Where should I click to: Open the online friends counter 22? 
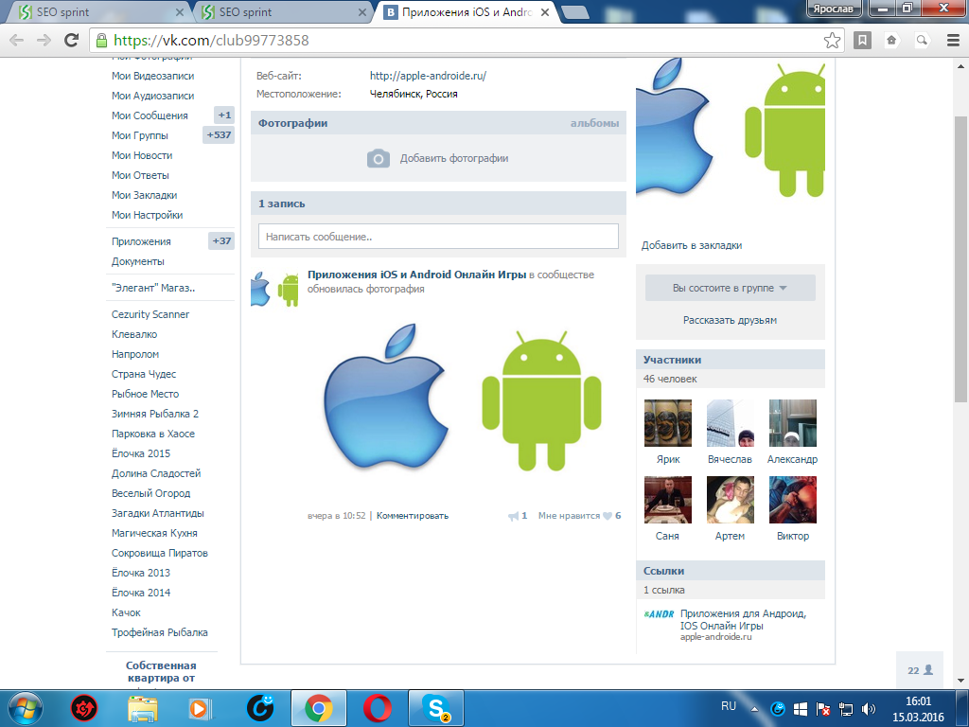[x=920, y=670]
